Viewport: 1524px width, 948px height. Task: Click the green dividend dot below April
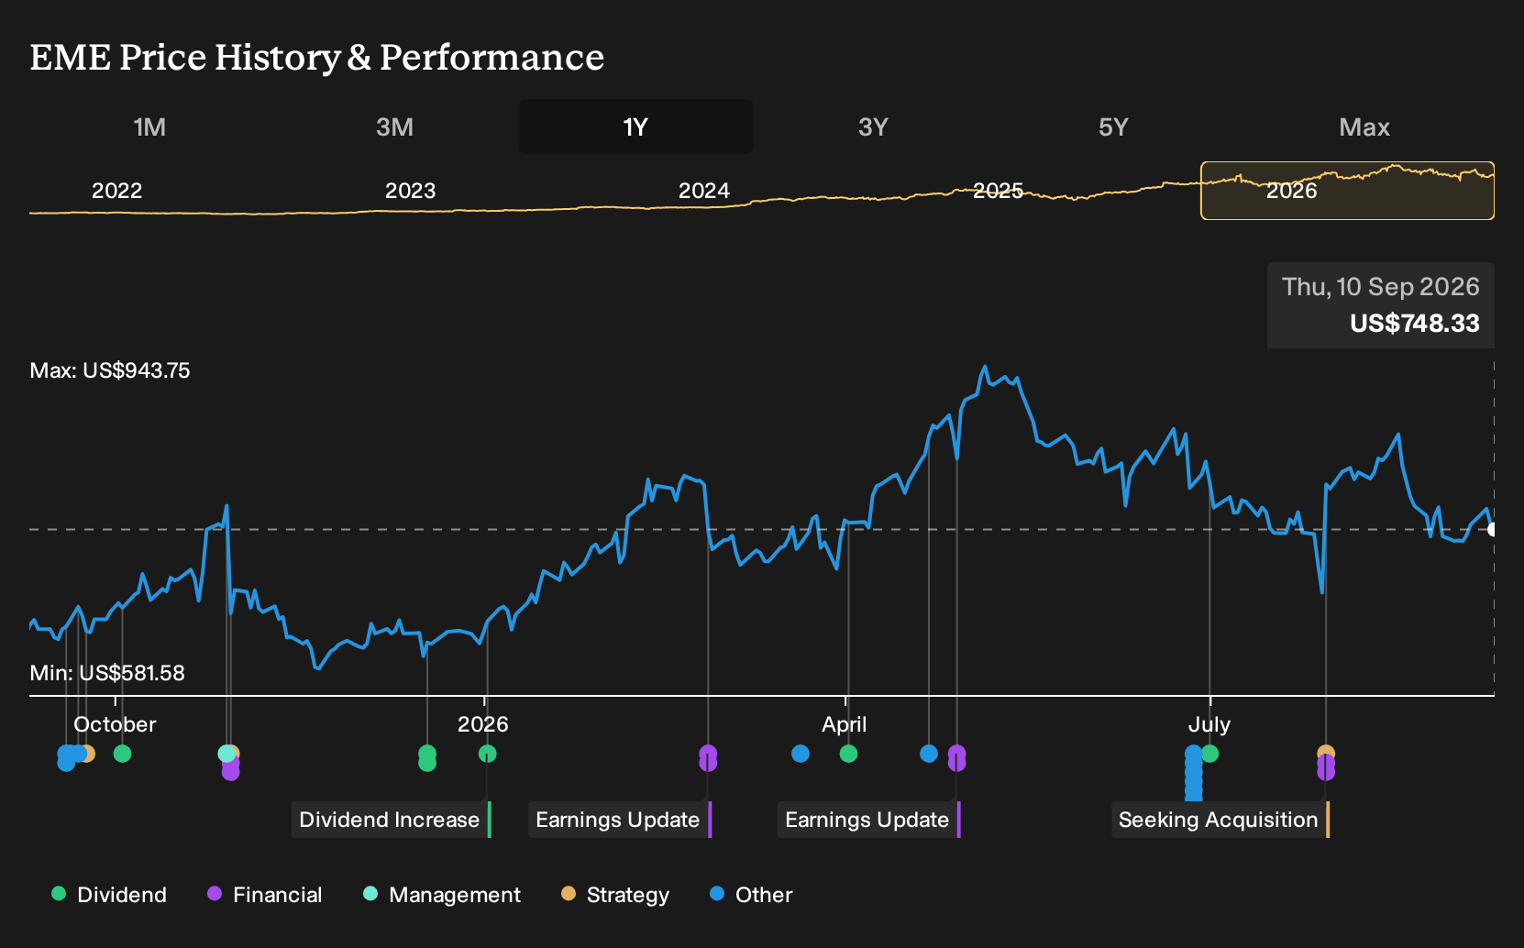[x=848, y=754]
